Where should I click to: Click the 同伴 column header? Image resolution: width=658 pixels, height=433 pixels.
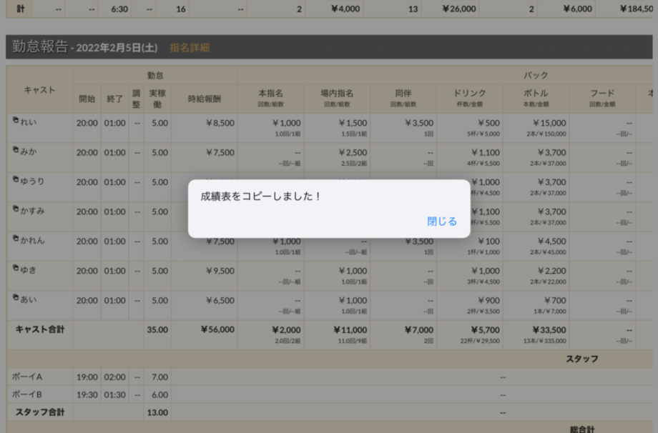(x=403, y=94)
